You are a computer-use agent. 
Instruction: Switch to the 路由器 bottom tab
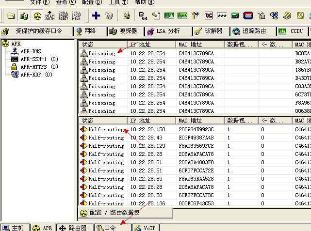75,228
